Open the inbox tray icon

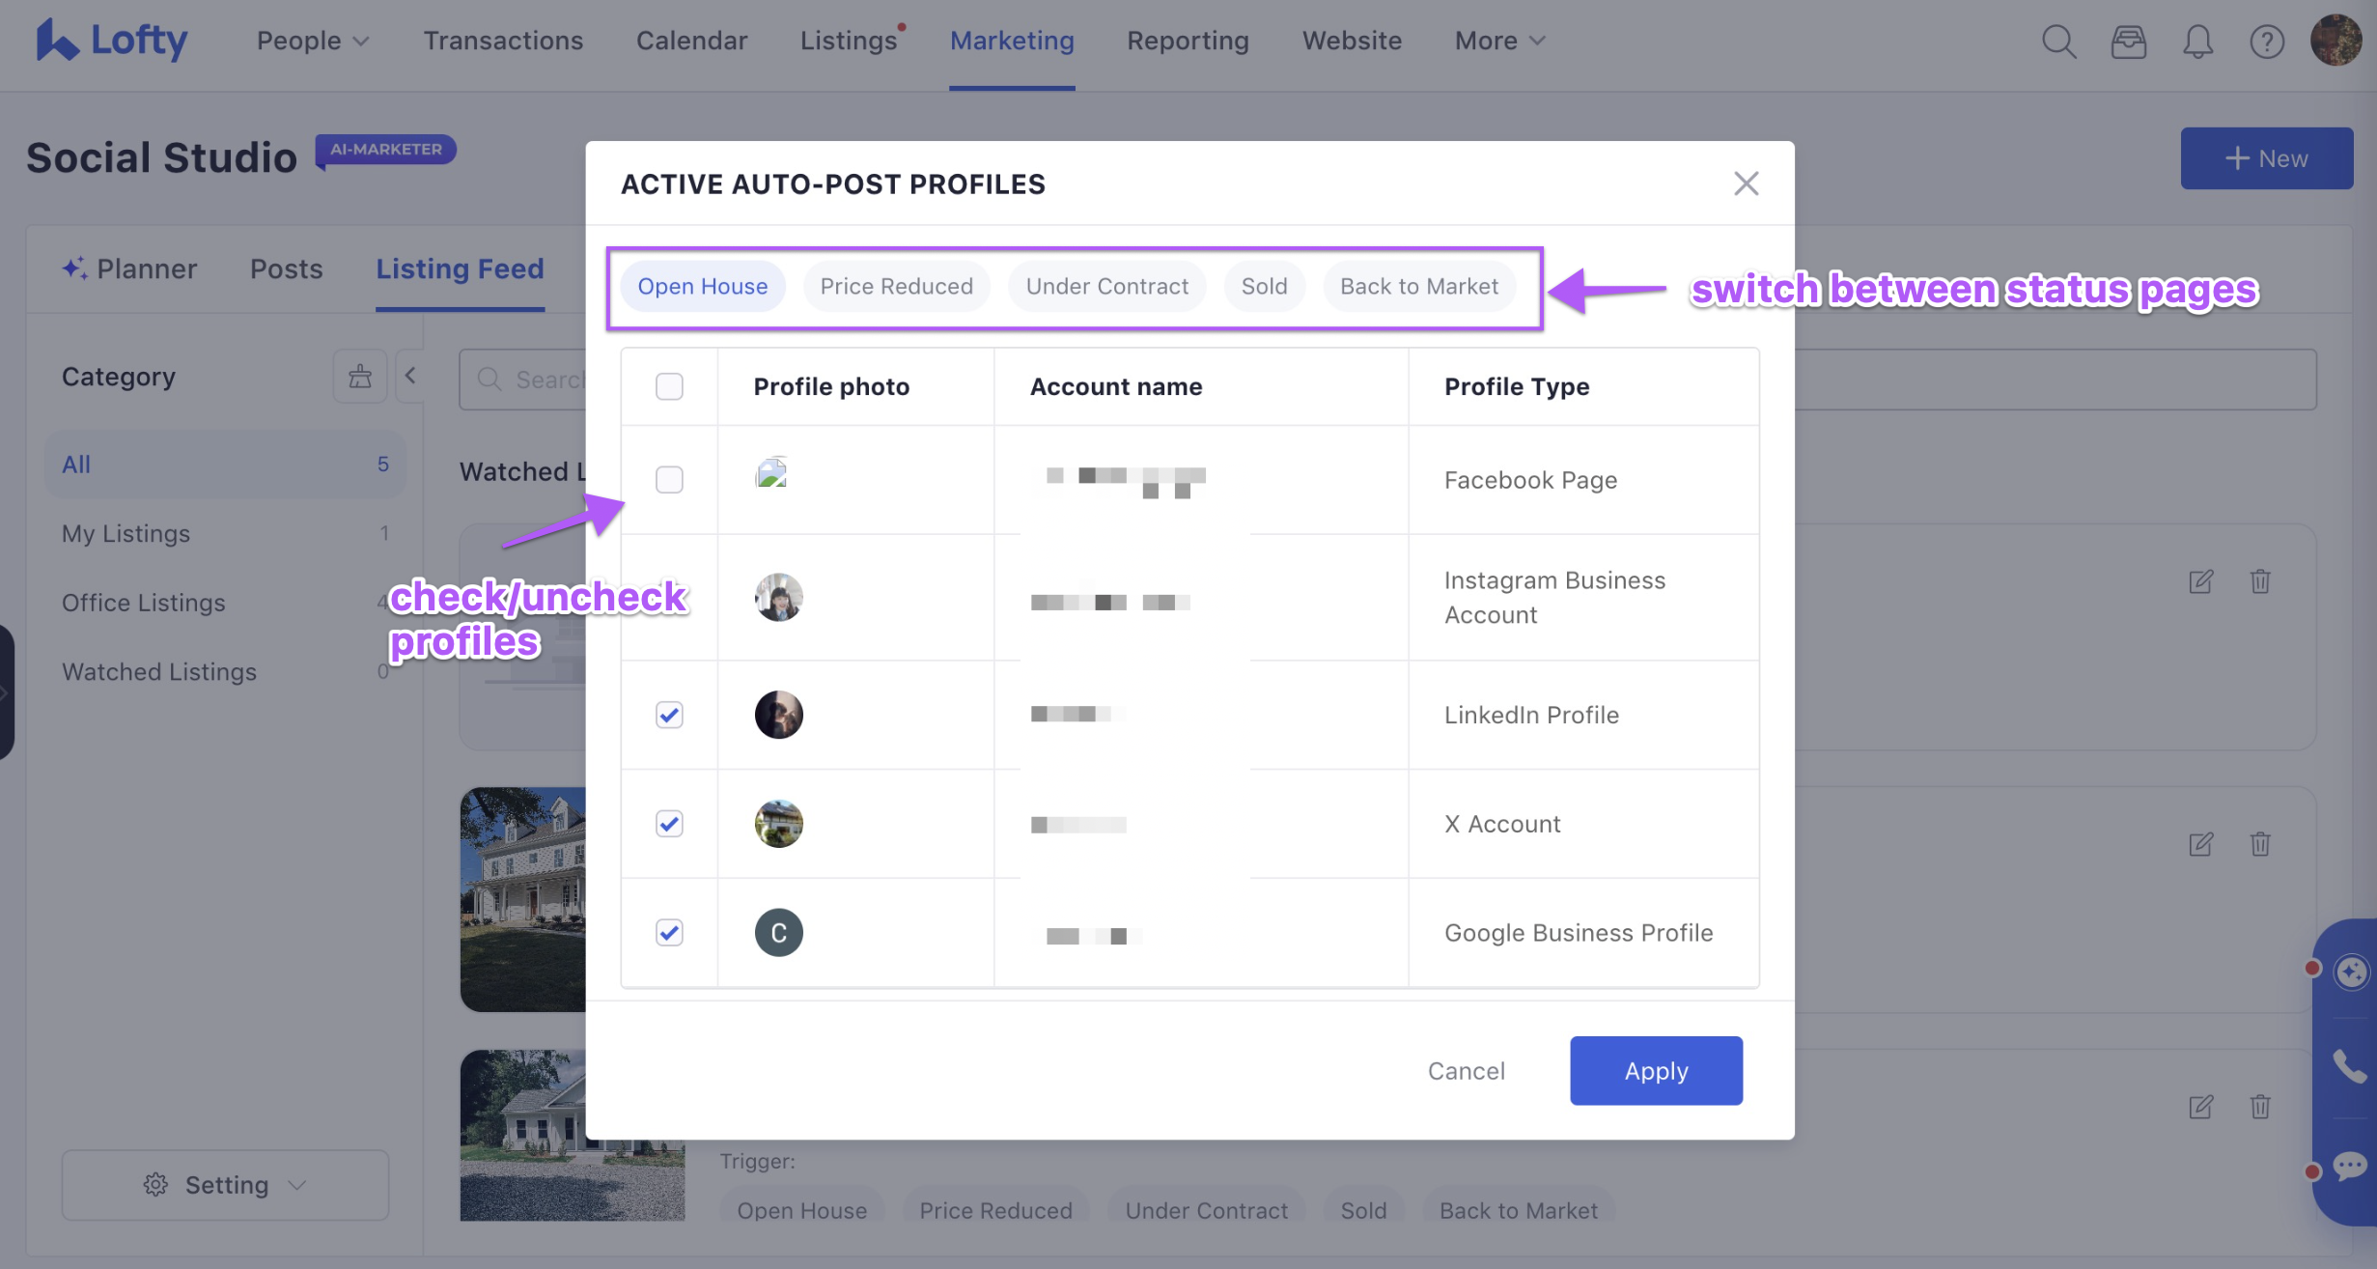[2128, 42]
